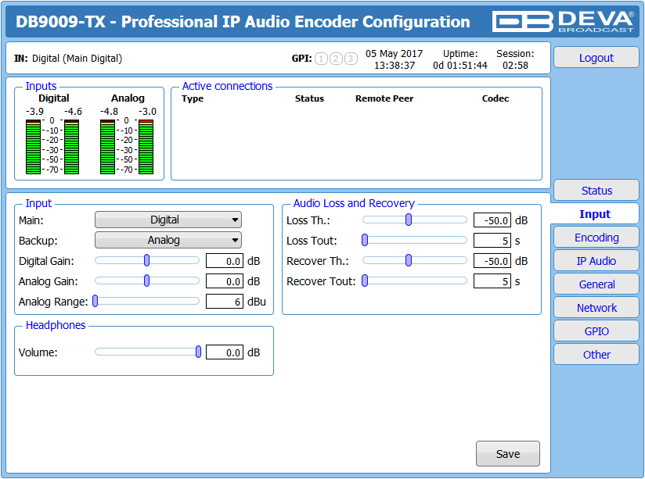
Task: Open the GPIO tab
Action: [596, 331]
